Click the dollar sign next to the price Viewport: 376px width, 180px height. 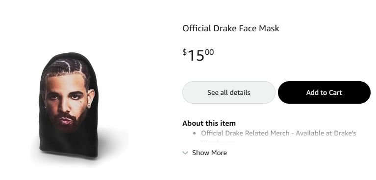tap(184, 52)
